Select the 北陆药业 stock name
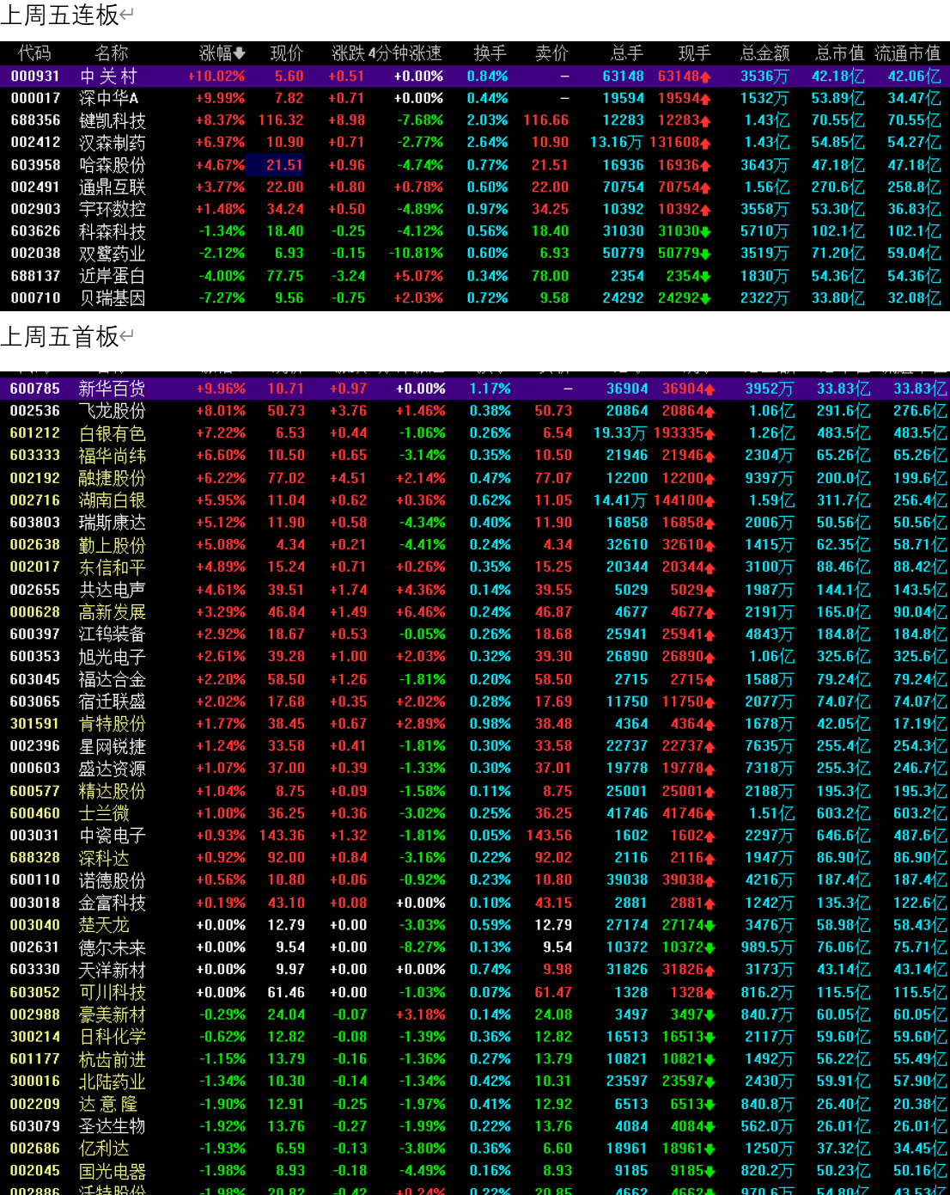The height and width of the screenshot is (1195, 950). point(113,1082)
